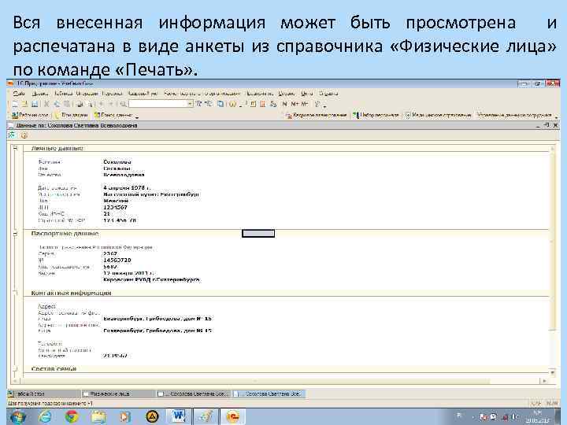Collapse the Состав семьи section

(x=15, y=368)
